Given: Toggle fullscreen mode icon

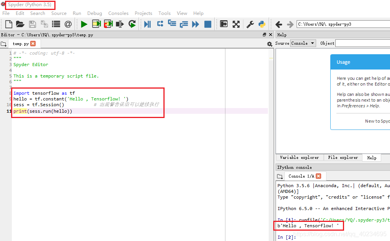Looking at the screenshot, I should coord(236,24).
